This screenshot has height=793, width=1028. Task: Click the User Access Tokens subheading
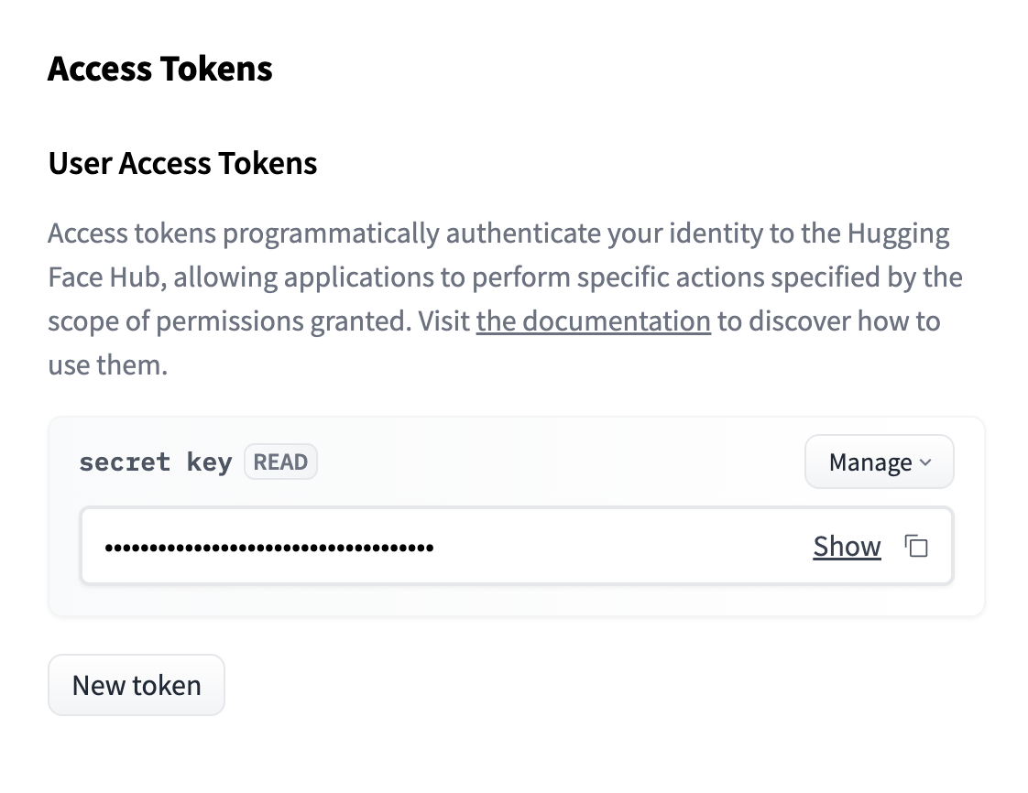pos(183,163)
